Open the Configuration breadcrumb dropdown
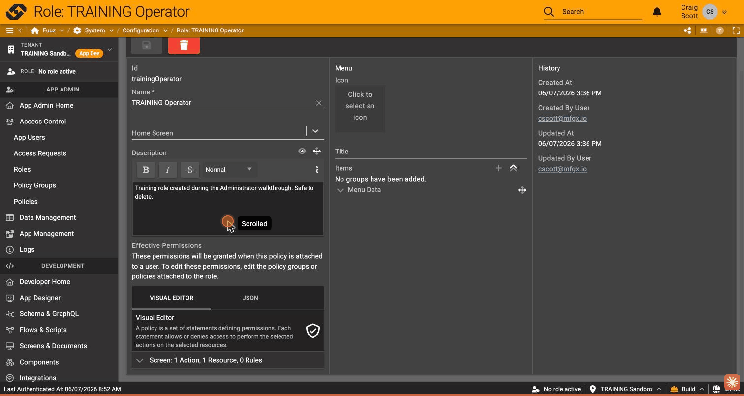Viewport: 744px width, 396px height. click(x=165, y=30)
